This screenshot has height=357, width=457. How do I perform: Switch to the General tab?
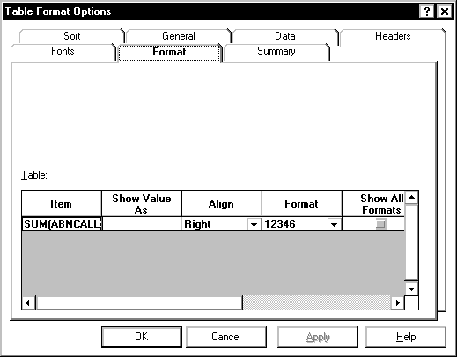[179, 36]
